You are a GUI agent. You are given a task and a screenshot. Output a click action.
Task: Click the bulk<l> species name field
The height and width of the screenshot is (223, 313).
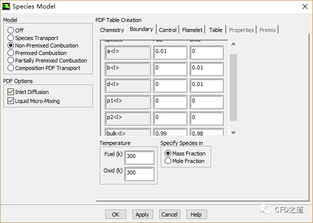coord(128,132)
